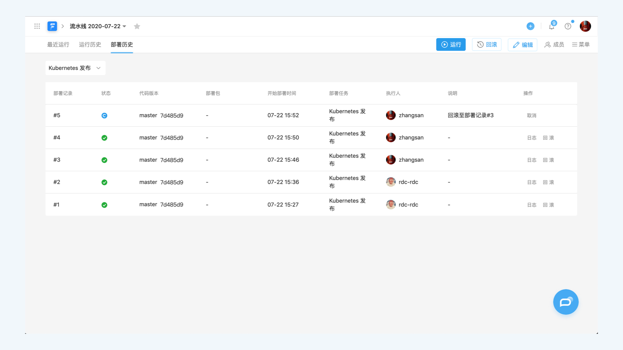Click the 状态 column header
This screenshot has width=623, height=350.
(x=106, y=93)
